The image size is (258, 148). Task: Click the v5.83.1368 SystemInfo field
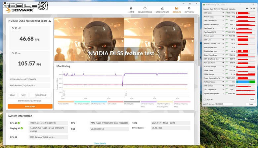coord(170,128)
